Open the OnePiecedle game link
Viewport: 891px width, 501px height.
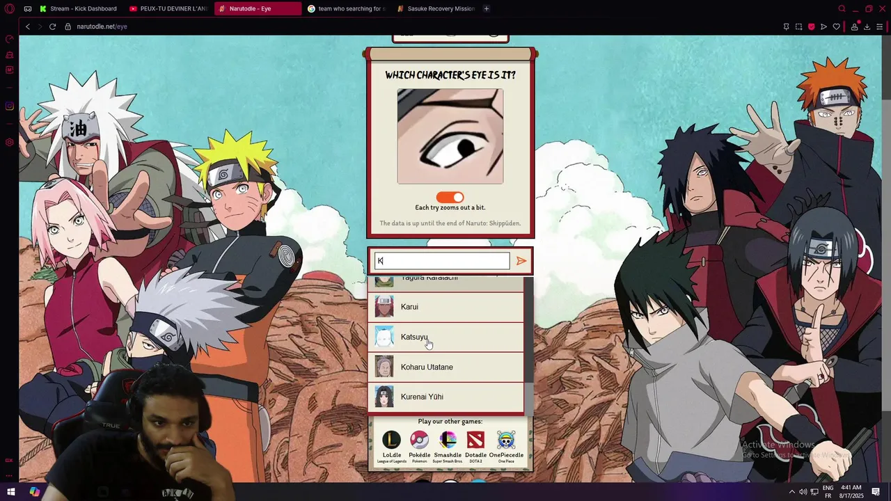(x=506, y=447)
